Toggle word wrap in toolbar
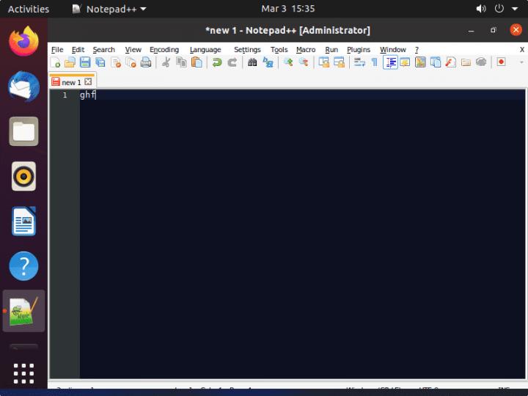The image size is (528, 396). tap(359, 62)
